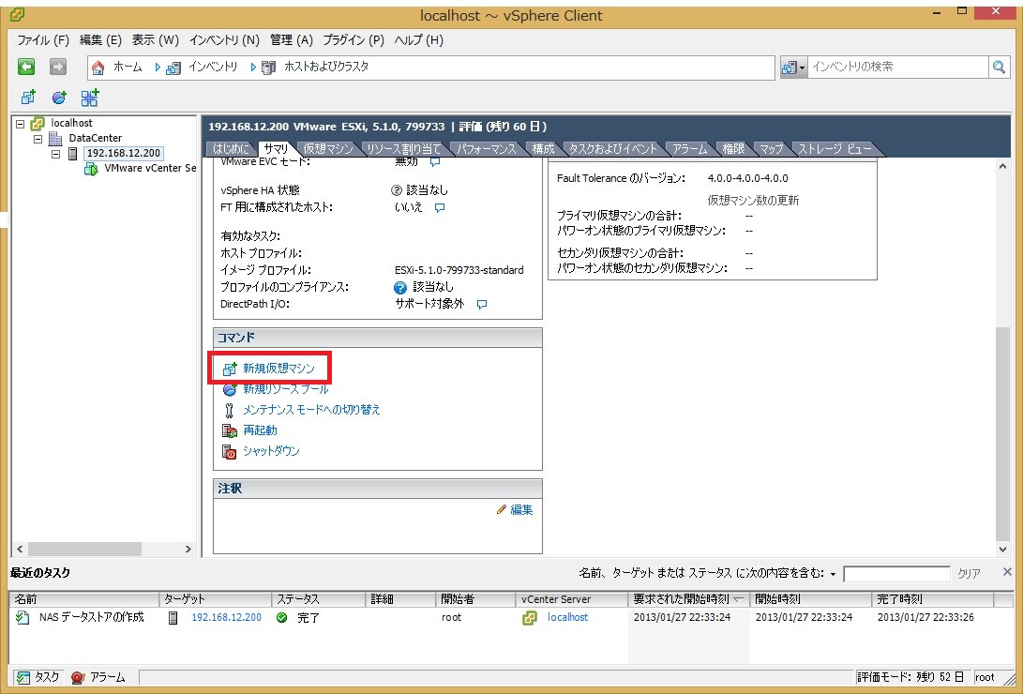Click the ステータス column header in tasks
1023x694 pixels.
click(x=319, y=598)
